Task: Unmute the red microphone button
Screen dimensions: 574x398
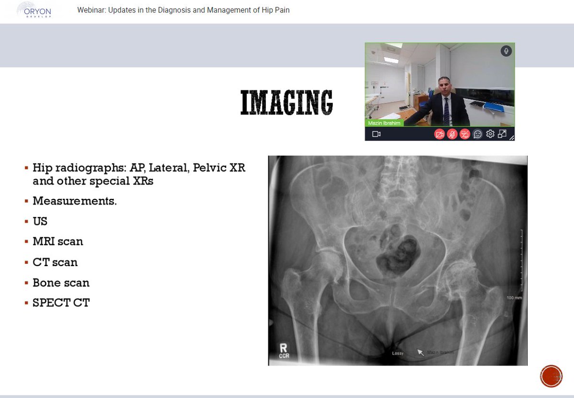Action: pyautogui.click(x=452, y=134)
